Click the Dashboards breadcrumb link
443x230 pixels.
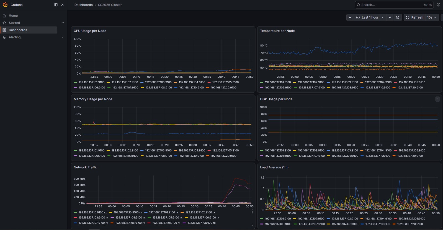83,5
